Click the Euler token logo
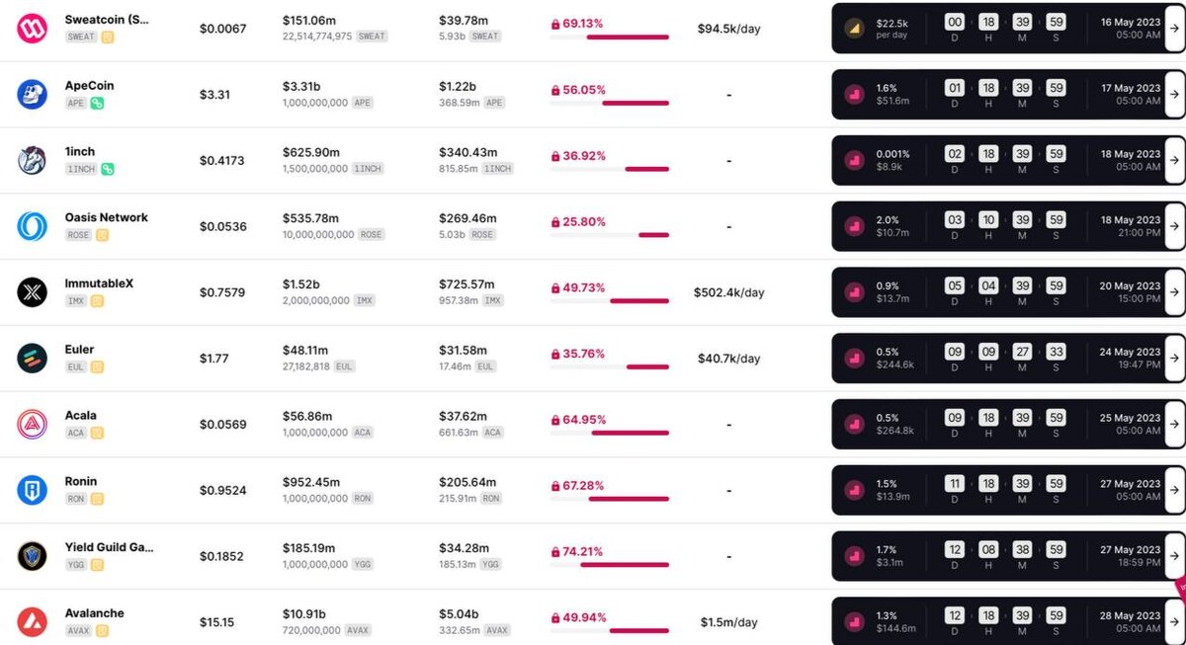 [x=33, y=358]
